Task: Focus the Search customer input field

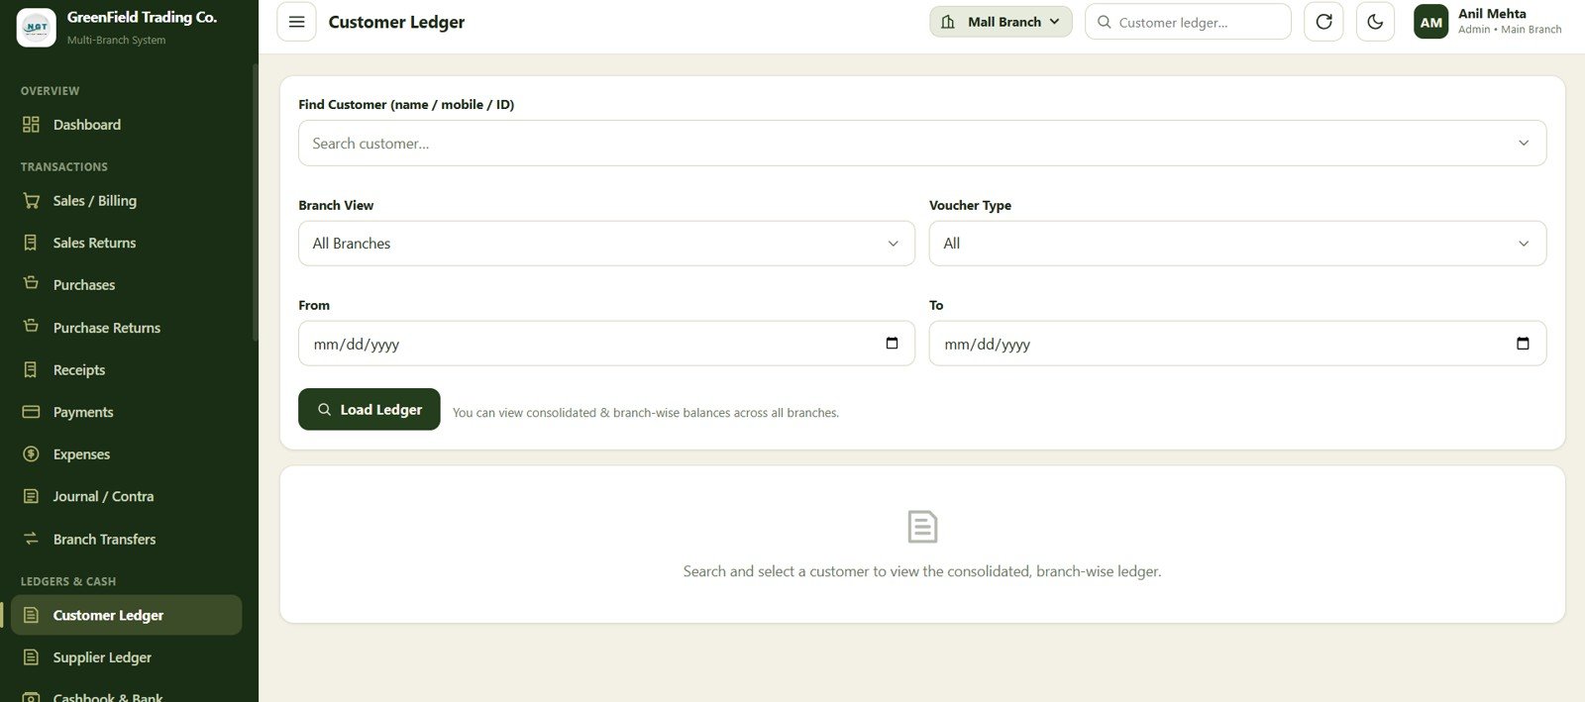Action: coord(921,144)
